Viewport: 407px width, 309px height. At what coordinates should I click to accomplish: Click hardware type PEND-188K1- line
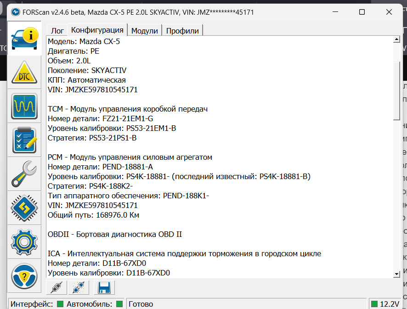(129, 196)
